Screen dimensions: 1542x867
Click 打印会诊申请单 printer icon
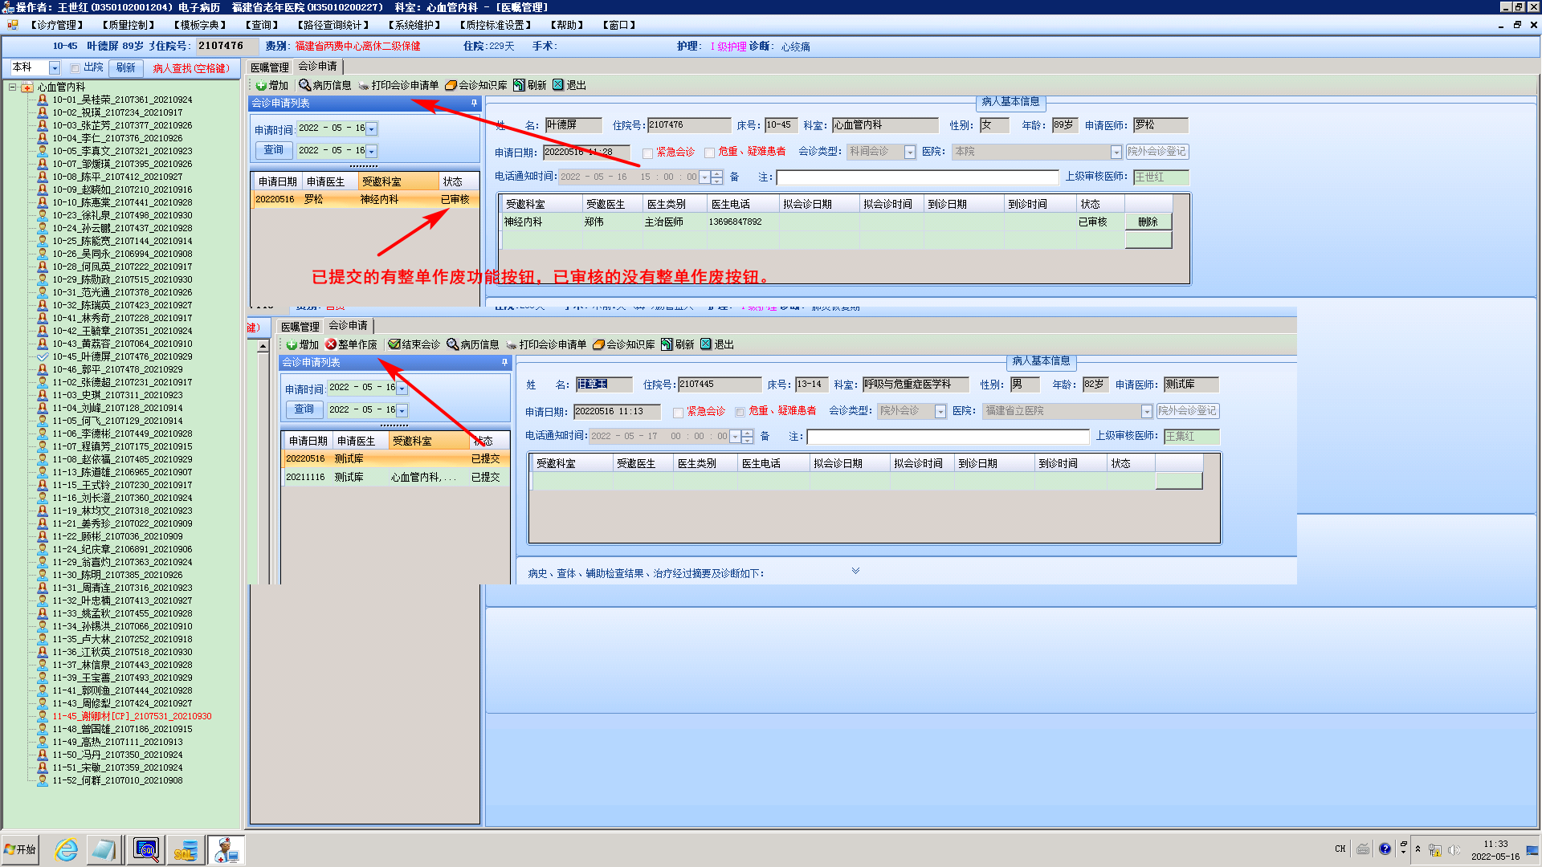pos(364,85)
